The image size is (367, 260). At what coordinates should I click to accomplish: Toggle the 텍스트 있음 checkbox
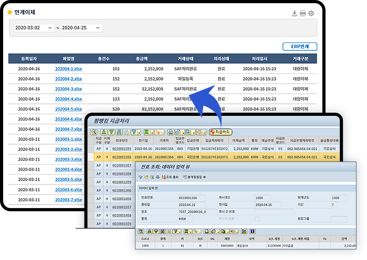pos(257,219)
